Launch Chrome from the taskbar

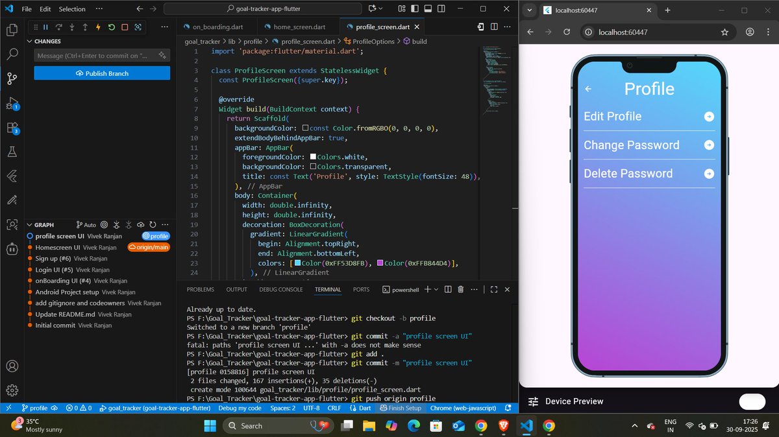(x=482, y=426)
